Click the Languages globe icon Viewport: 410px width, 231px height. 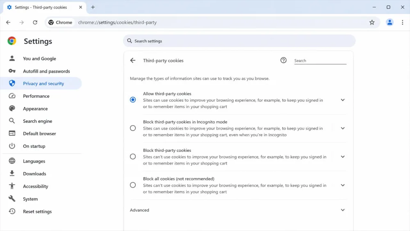[12, 161]
